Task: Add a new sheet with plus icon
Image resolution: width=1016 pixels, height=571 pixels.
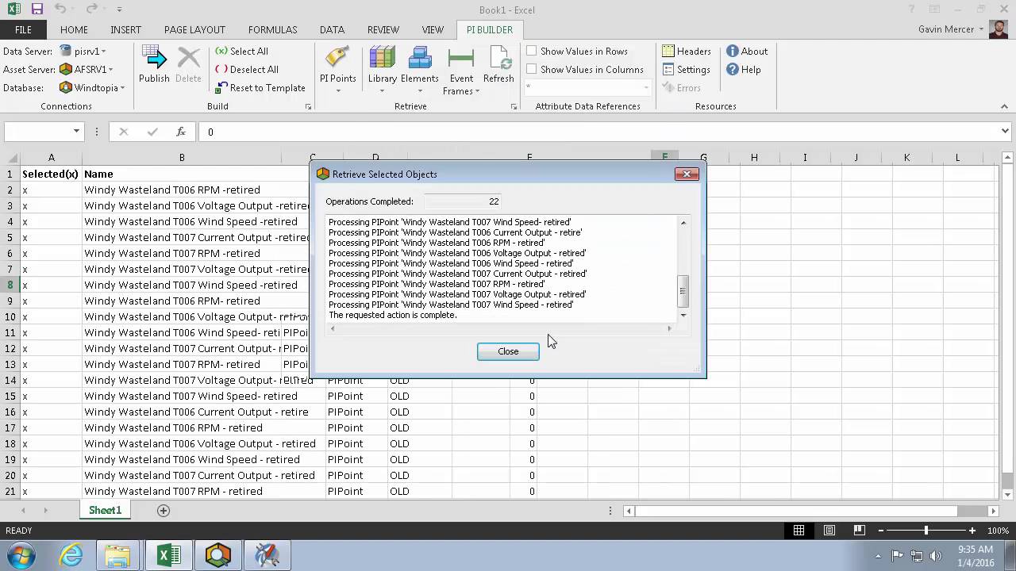Action: point(164,511)
